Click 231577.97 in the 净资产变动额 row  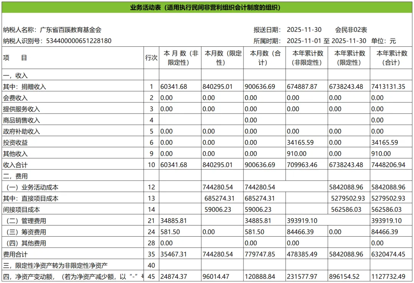pyautogui.click(x=302, y=276)
